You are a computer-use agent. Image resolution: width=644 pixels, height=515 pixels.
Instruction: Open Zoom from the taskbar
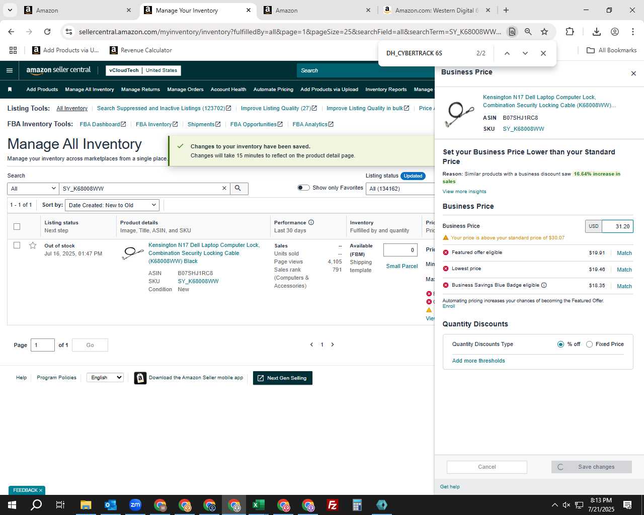135,505
